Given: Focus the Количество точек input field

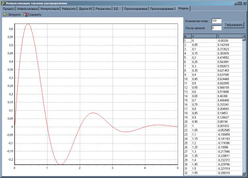Looking at the screenshot, I should click(216, 21).
